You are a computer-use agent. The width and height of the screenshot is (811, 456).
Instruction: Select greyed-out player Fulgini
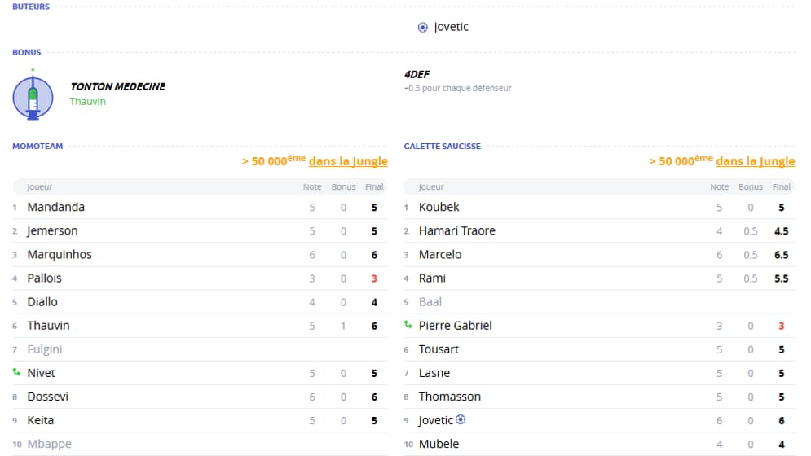45,349
